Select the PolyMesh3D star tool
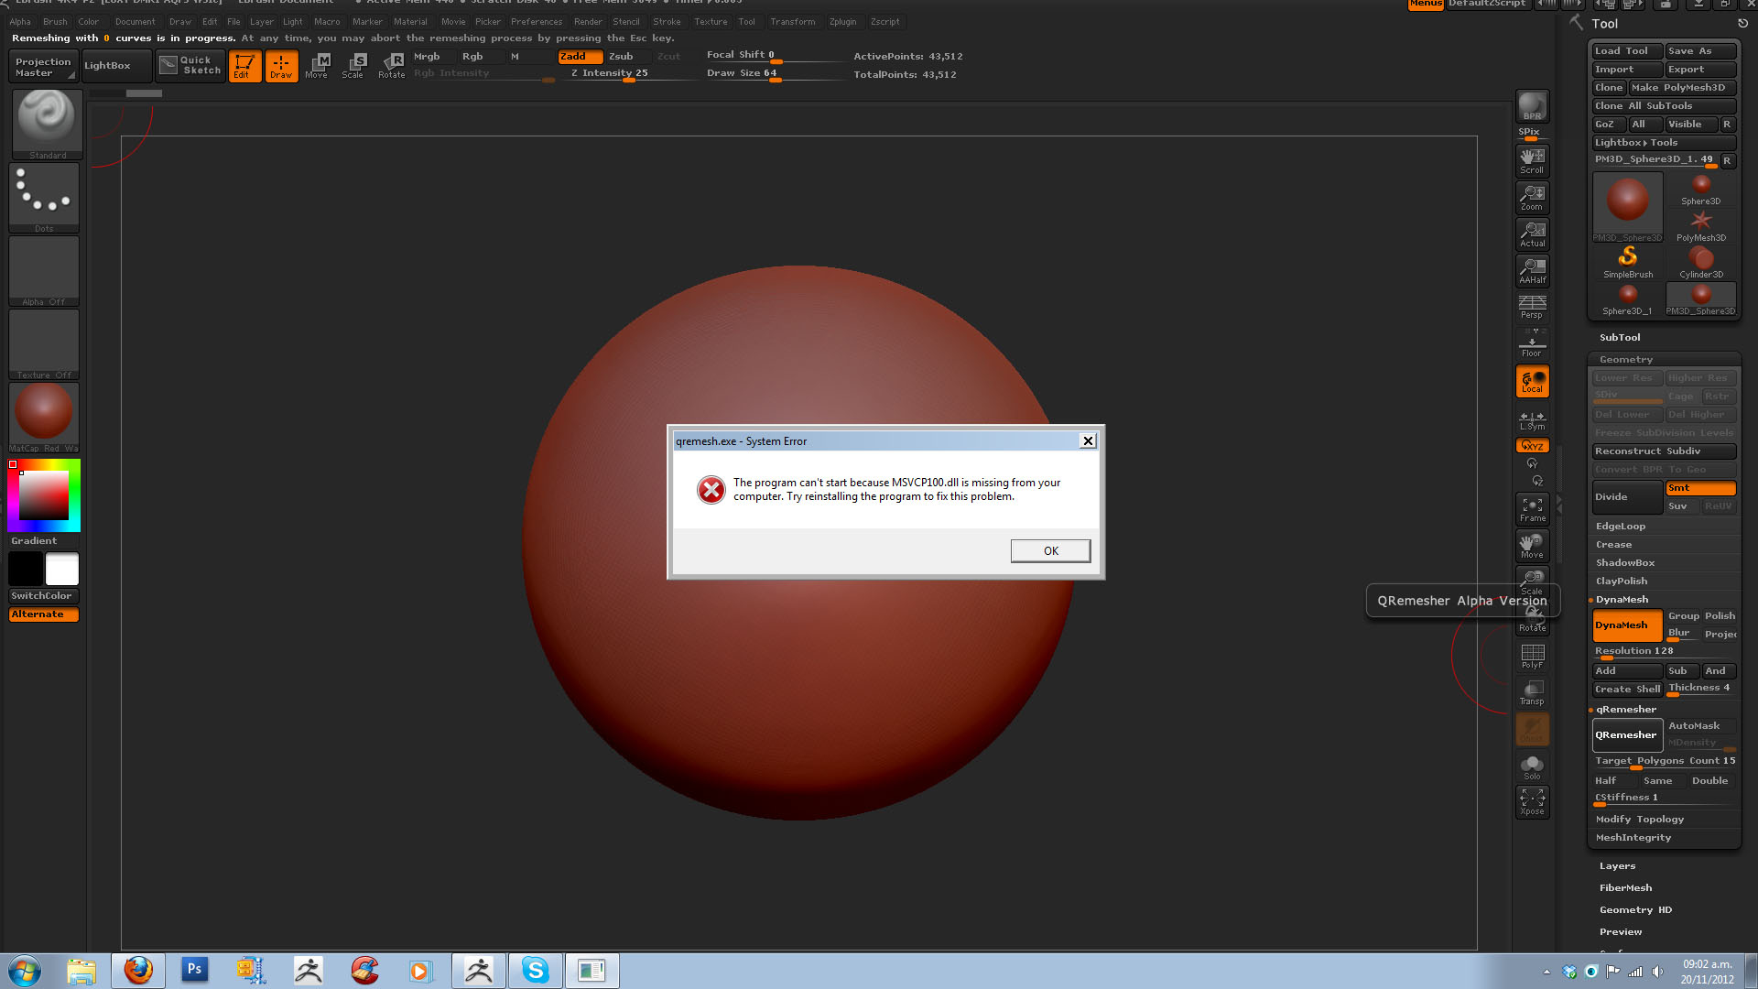This screenshot has width=1758, height=989. coord(1701,225)
